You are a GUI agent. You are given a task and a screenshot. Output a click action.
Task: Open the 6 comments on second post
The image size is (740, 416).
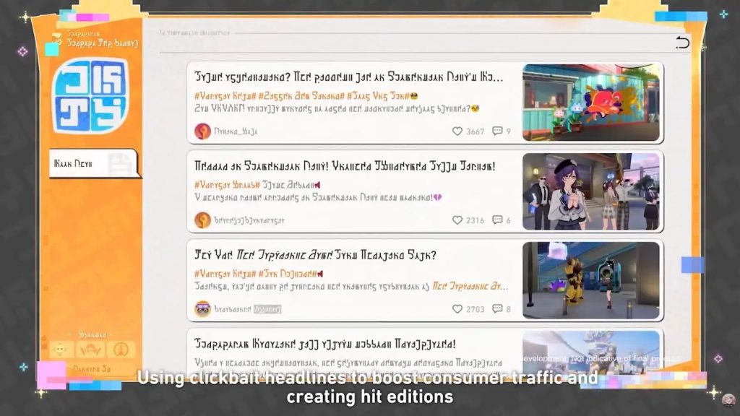pyautogui.click(x=498, y=220)
